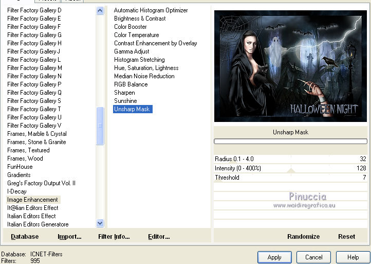Image resolution: width=371 pixels, height=264 pixels.
Task: Select Filter Factory Gallery V
Action: click(34, 126)
